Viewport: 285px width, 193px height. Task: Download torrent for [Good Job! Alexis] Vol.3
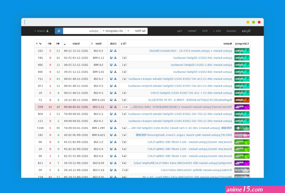click(115, 142)
